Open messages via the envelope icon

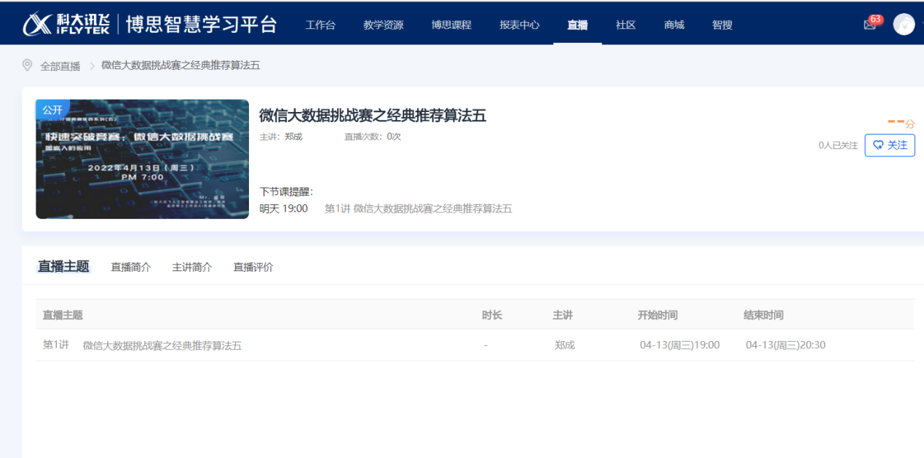[x=869, y=25]
